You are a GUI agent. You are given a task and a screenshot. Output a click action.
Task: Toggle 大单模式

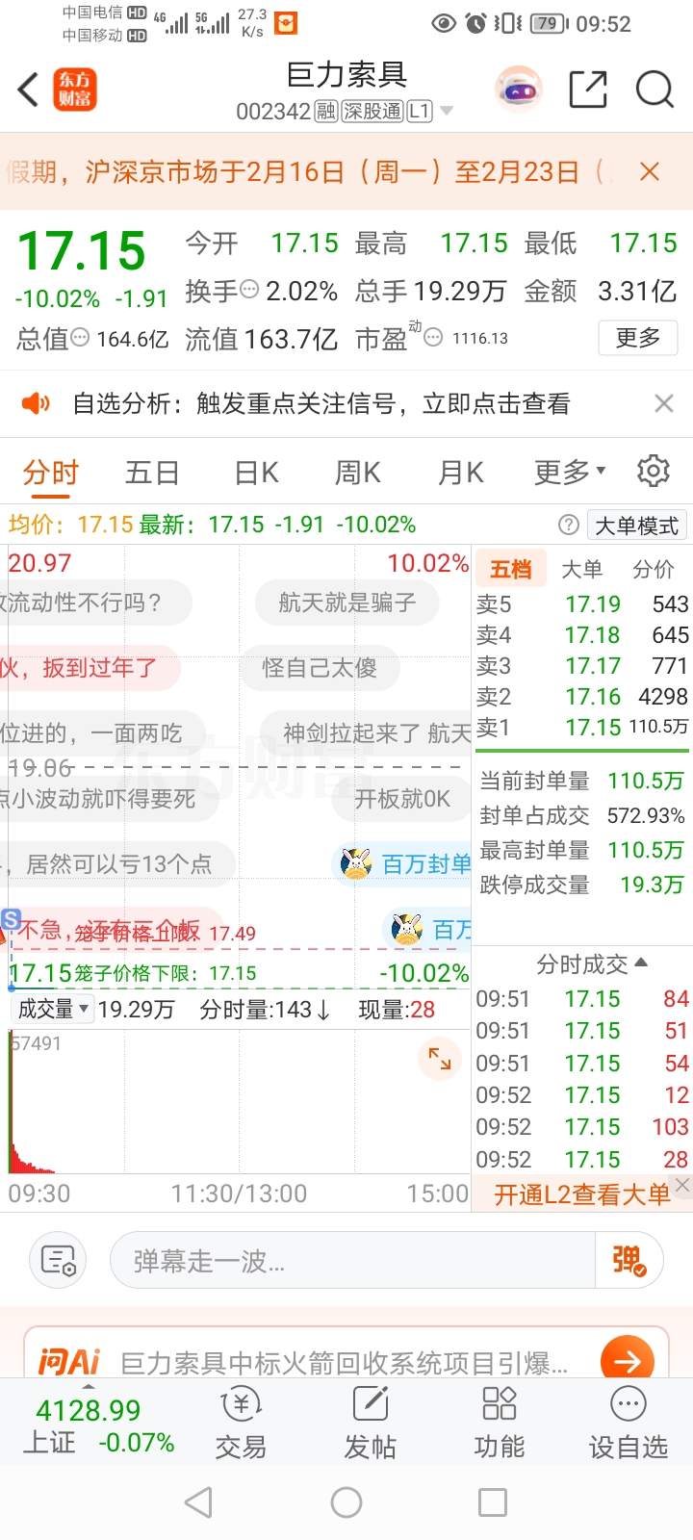[637, 526]
